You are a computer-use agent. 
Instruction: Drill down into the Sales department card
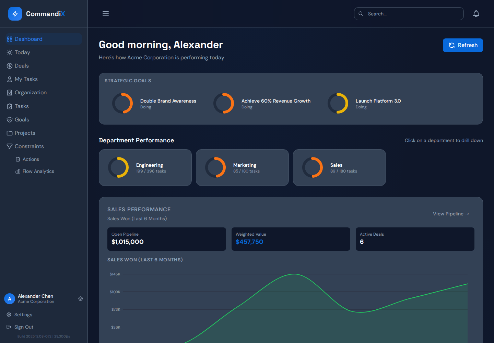point(339,167)
